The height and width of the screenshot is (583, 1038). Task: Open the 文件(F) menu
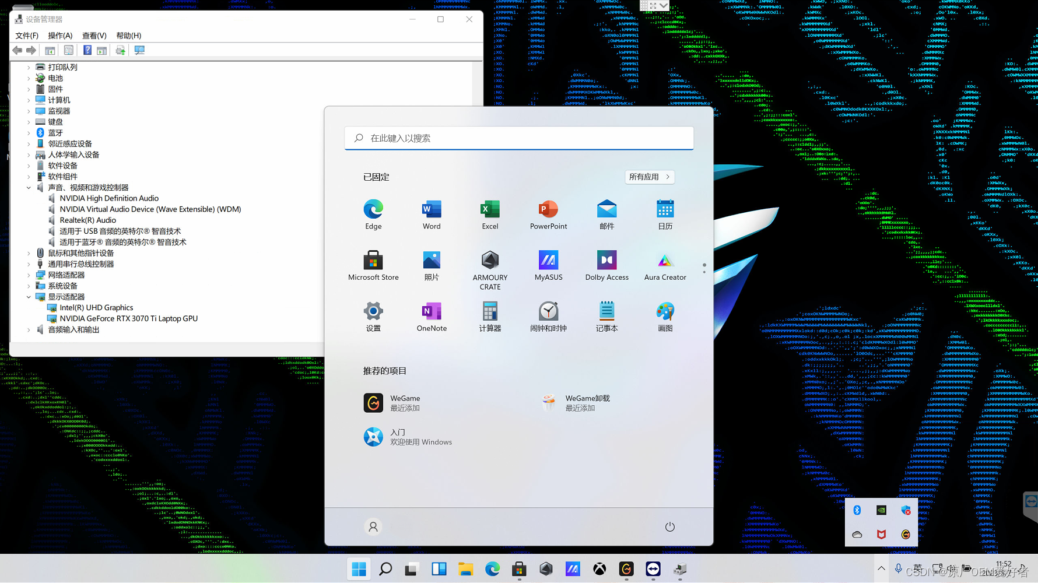(x=27, y=36)
